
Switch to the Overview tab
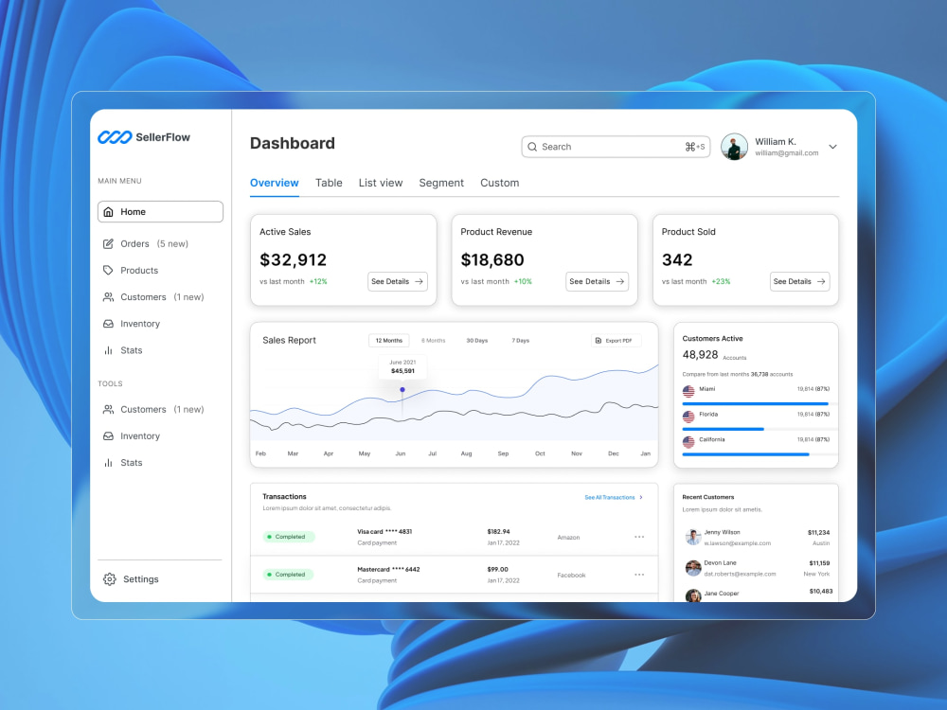point(275,183)
